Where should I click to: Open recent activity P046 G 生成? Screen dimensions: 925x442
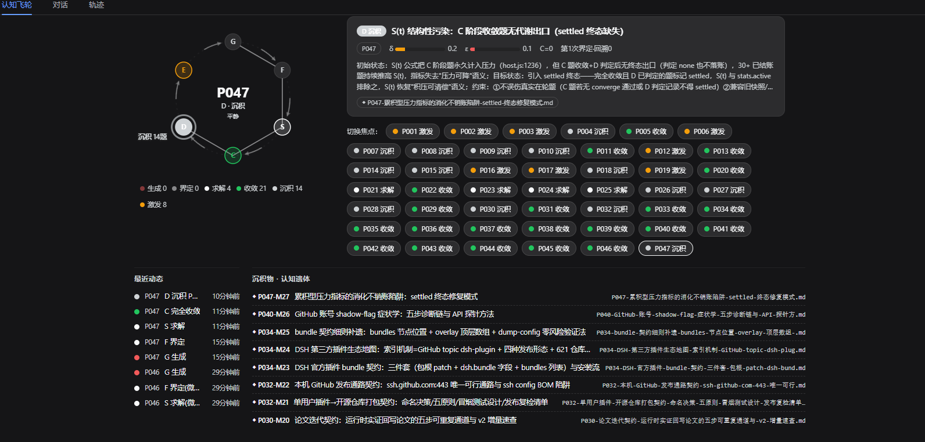[x=187, y=372]
